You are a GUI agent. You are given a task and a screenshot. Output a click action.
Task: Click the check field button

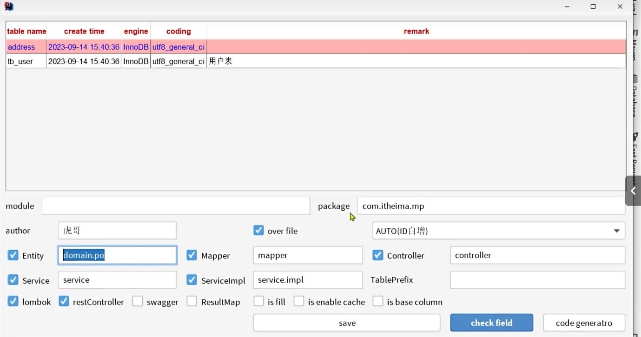(x=491, y=323)
